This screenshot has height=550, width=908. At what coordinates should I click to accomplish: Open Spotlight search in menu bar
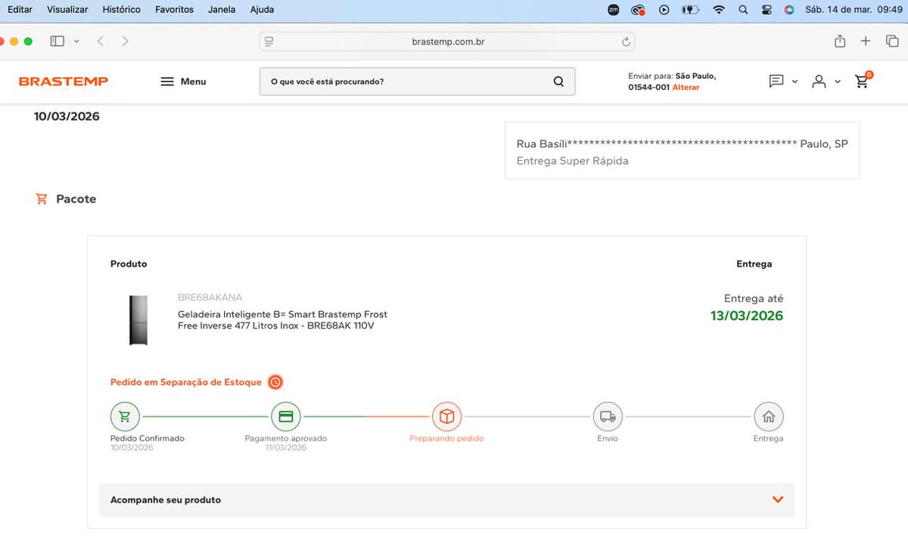743,10
